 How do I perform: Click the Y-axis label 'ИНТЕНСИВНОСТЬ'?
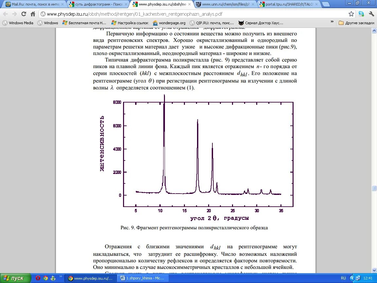102,143
